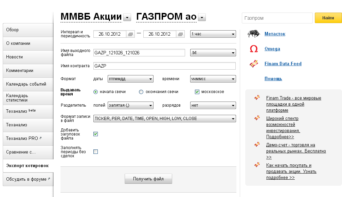Click the icon beside Широкий спектр link
The image size is (342, 197).
(257, 118)
